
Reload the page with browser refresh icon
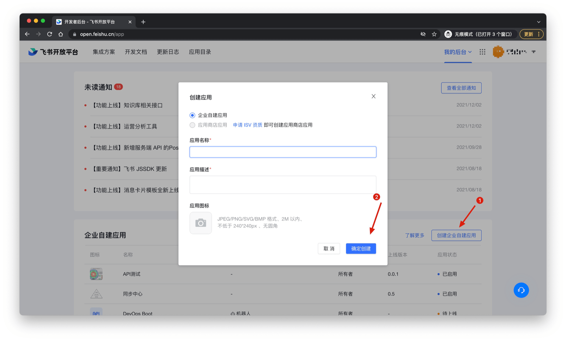(x=50, y=34)
